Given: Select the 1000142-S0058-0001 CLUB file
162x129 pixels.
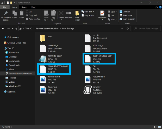Looking at the screenshot, I should (54, 69).
